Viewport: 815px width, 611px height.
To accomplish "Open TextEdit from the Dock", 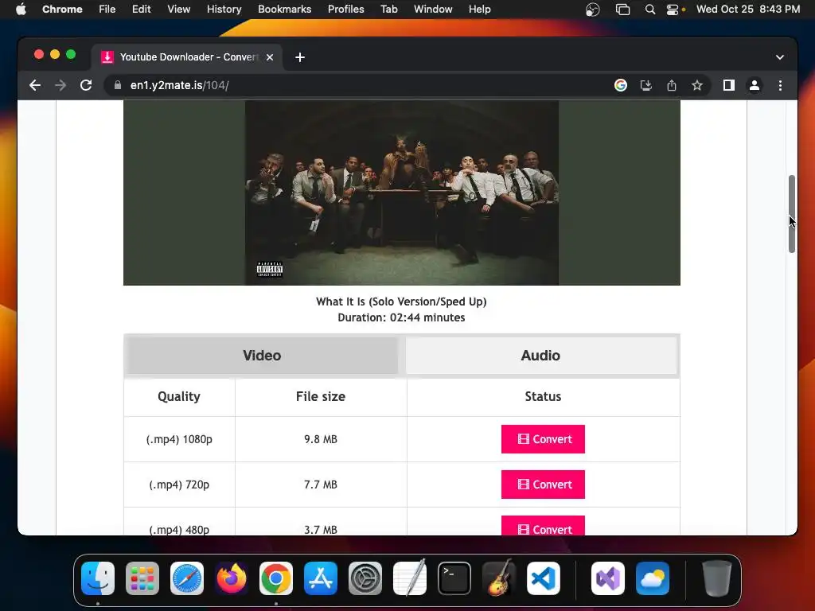I will point(410,578).
